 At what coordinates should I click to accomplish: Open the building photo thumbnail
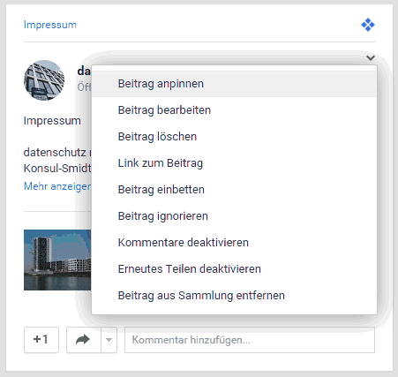point(57,260)
